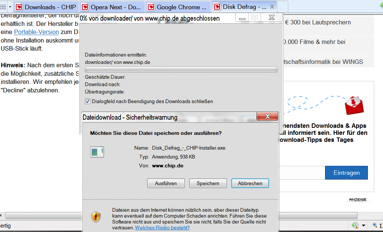Click the 'www.chip.de' source text
The height and width of the screenshot is (232, 383).
coord(168,166)
